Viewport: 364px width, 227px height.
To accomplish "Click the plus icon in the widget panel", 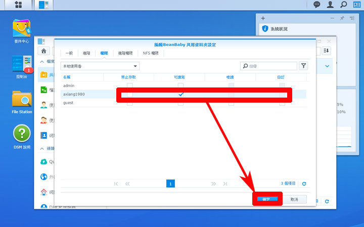I will (263, 18).
